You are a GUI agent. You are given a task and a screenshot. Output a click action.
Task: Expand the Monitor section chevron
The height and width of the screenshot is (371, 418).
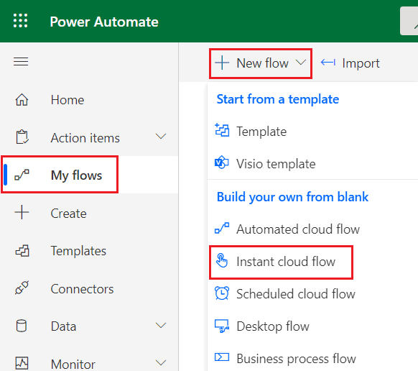pyautogui.click(x=161, y=362)
